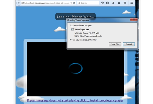Click the install proprietary player link
The width and height of the screenshot is (153, 104).
[x=75, y=100]
